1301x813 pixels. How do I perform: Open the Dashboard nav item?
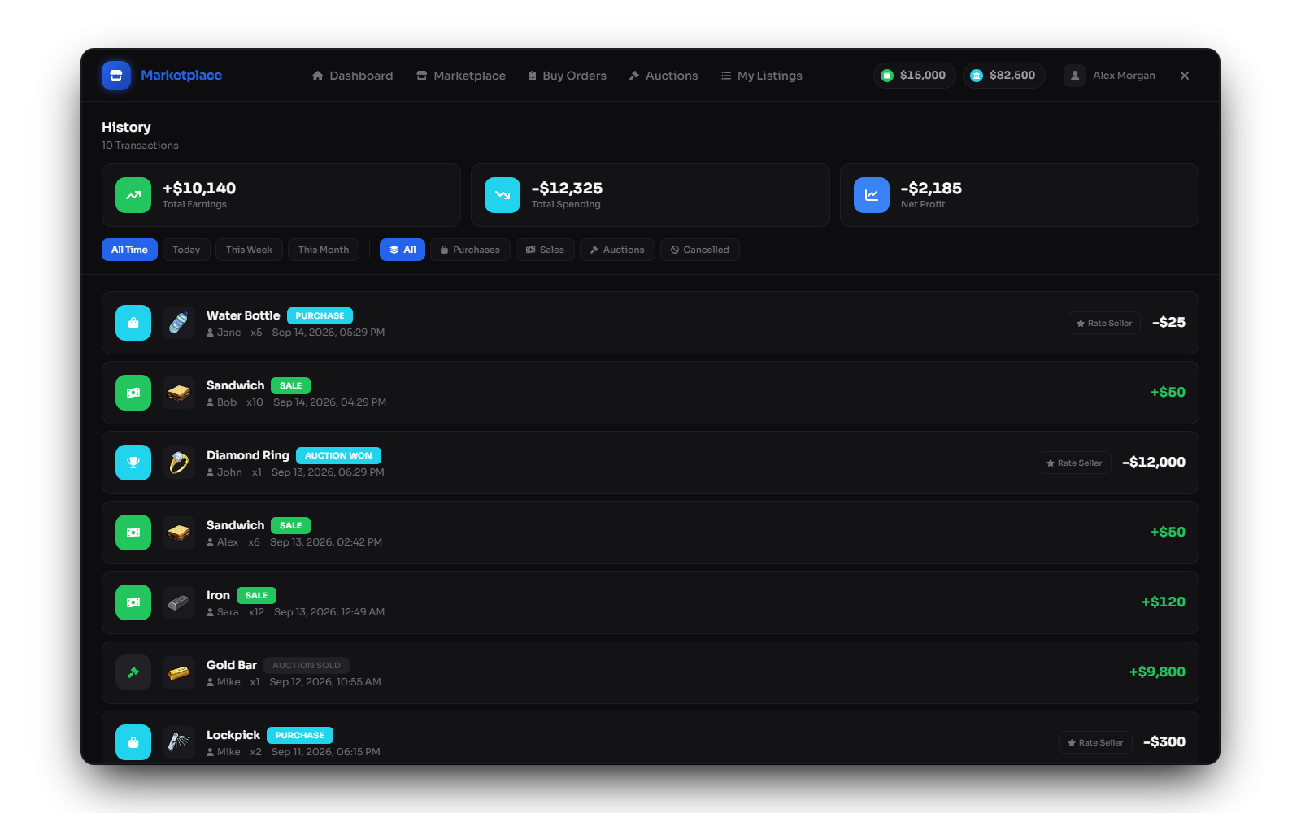coord(352,76)
